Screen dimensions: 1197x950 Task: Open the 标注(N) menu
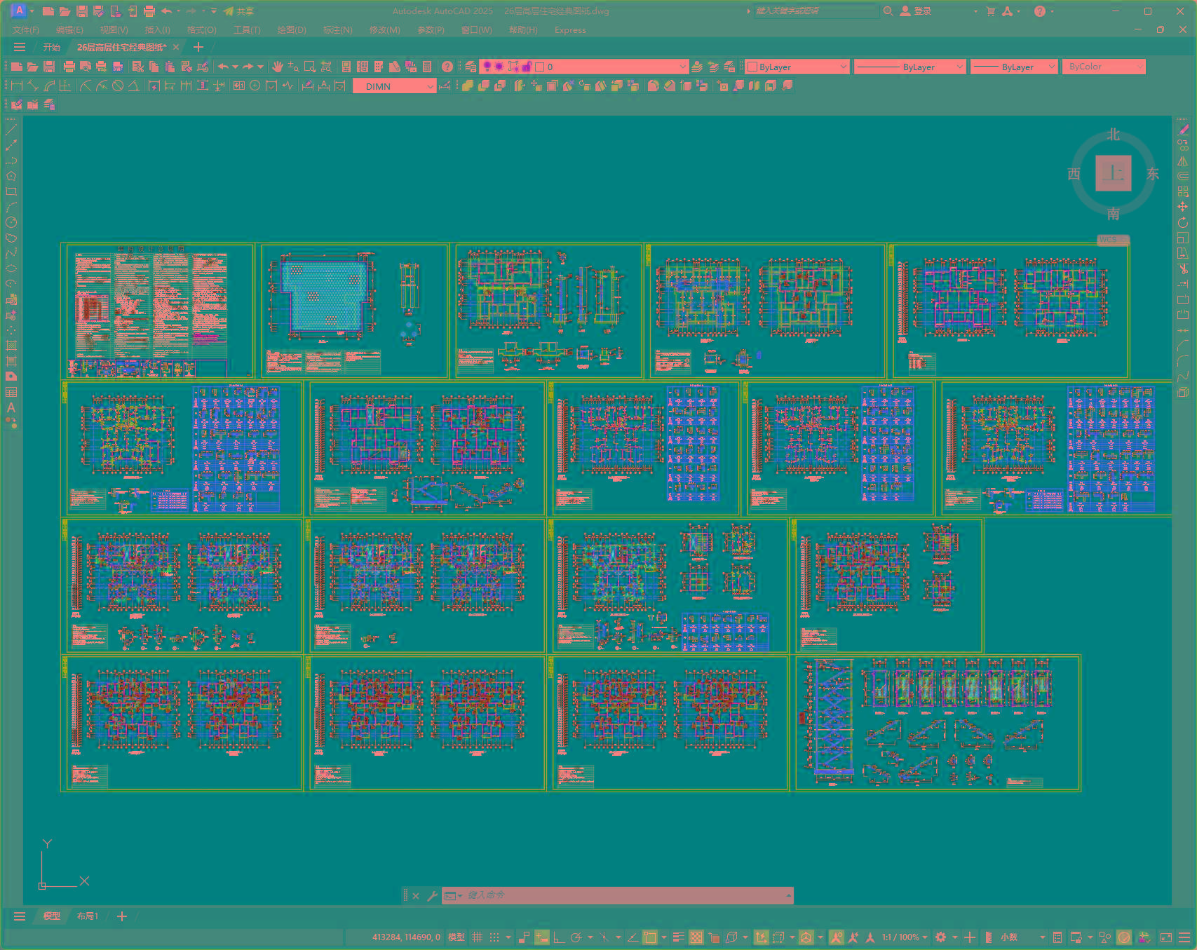point(337,29)
